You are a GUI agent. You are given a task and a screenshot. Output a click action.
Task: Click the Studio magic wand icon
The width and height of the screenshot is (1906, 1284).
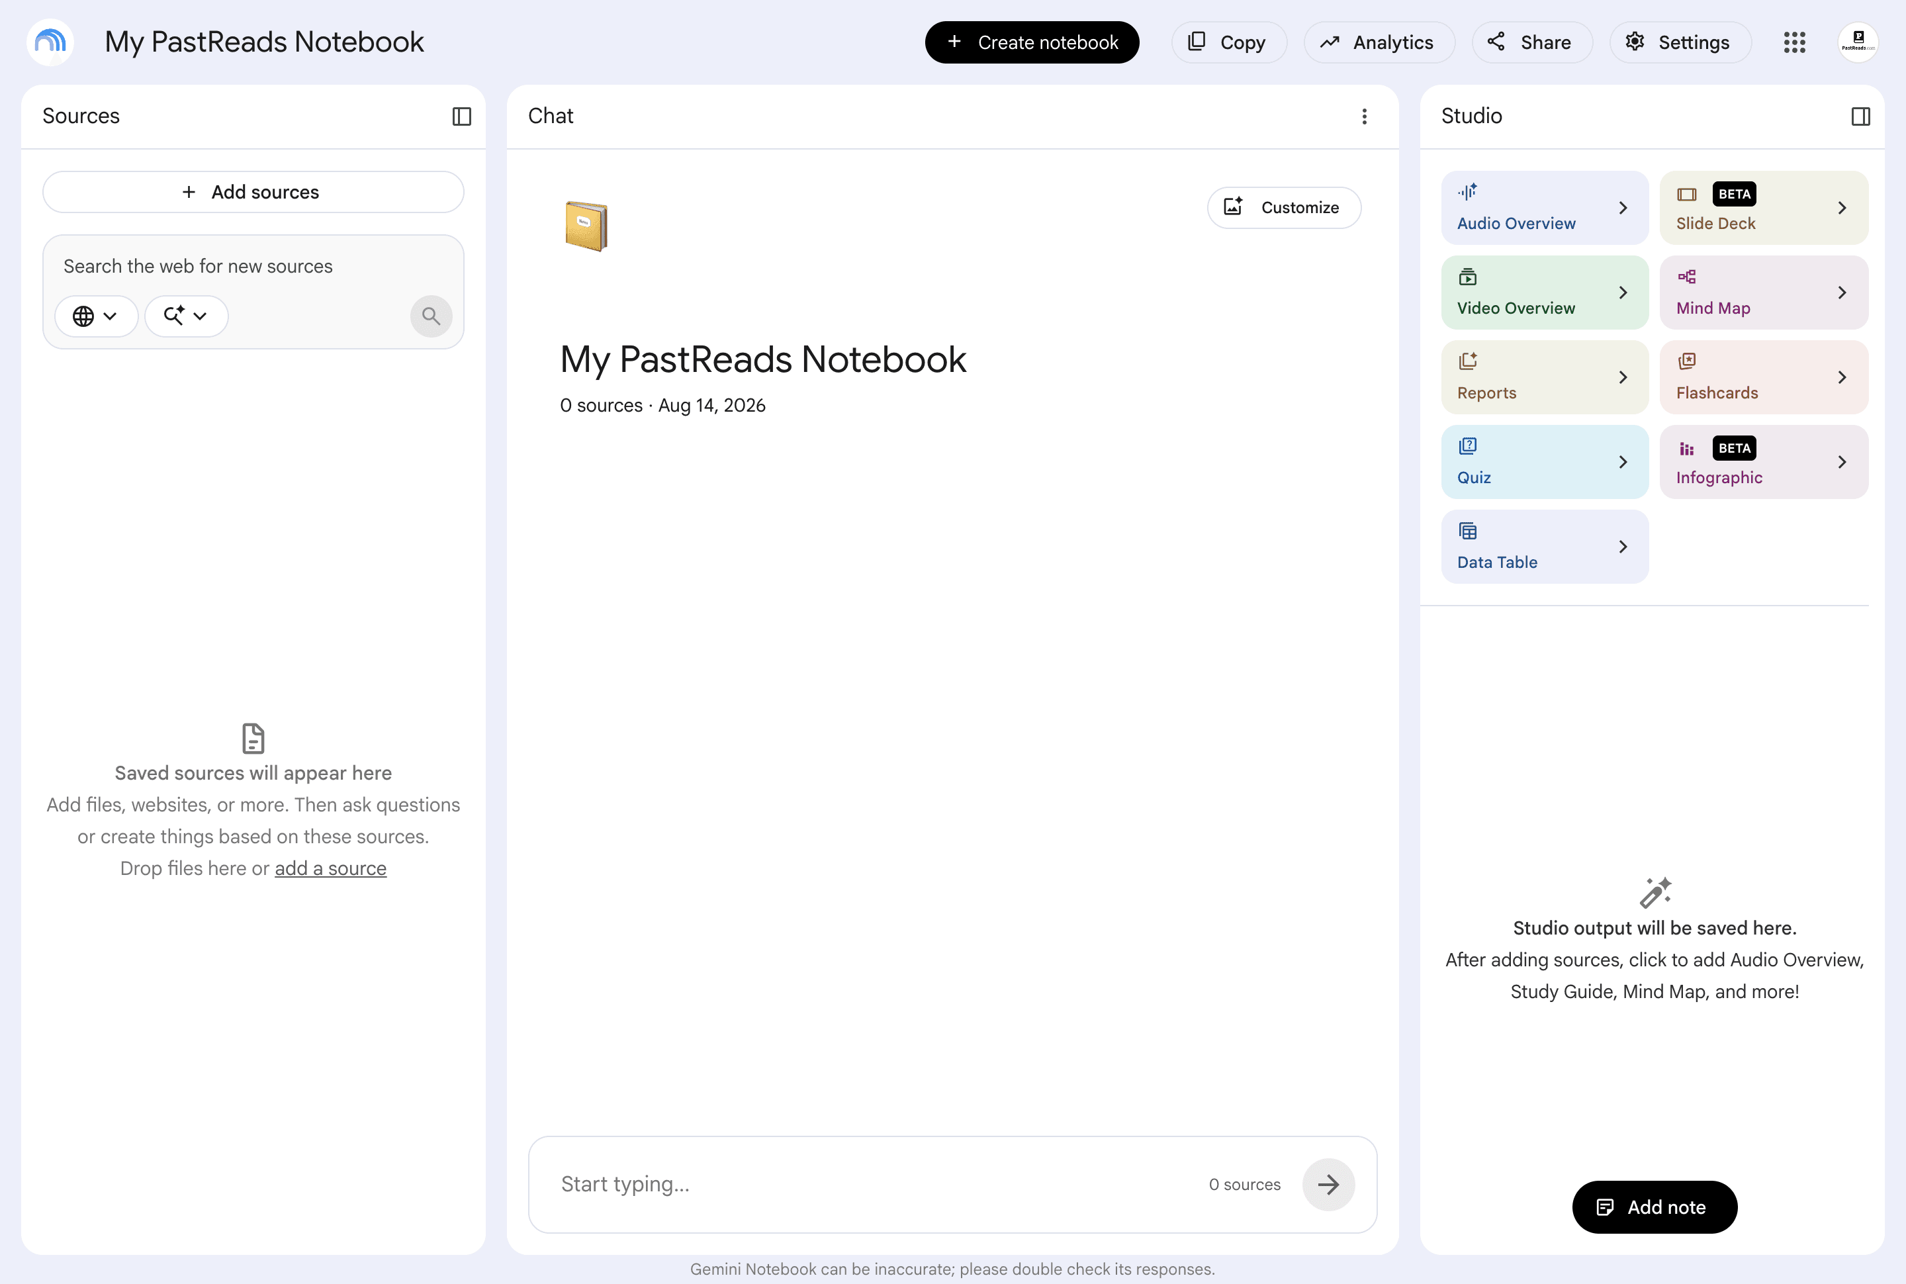pos(1655,894)
